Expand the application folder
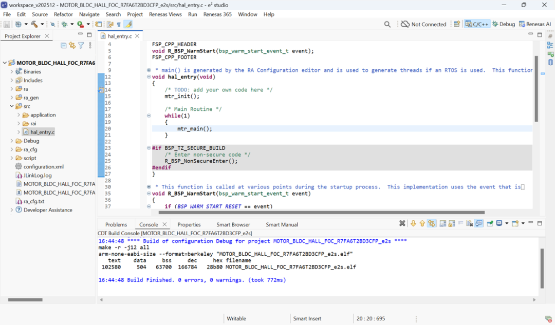Viewport: 555px width, 325px height. click(19, 115)
